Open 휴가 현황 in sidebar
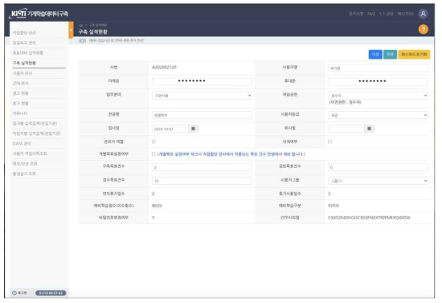Viewport: 442px width, 303px height. pos(21,104)
